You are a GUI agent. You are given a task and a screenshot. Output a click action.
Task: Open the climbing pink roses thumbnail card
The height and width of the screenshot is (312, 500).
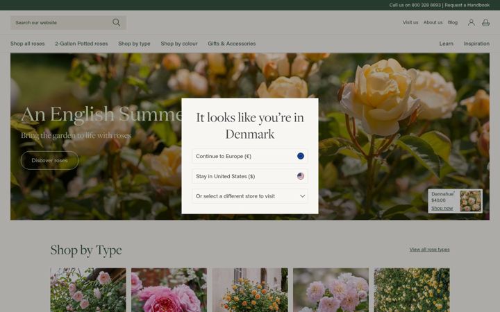[x=88, y=290]
